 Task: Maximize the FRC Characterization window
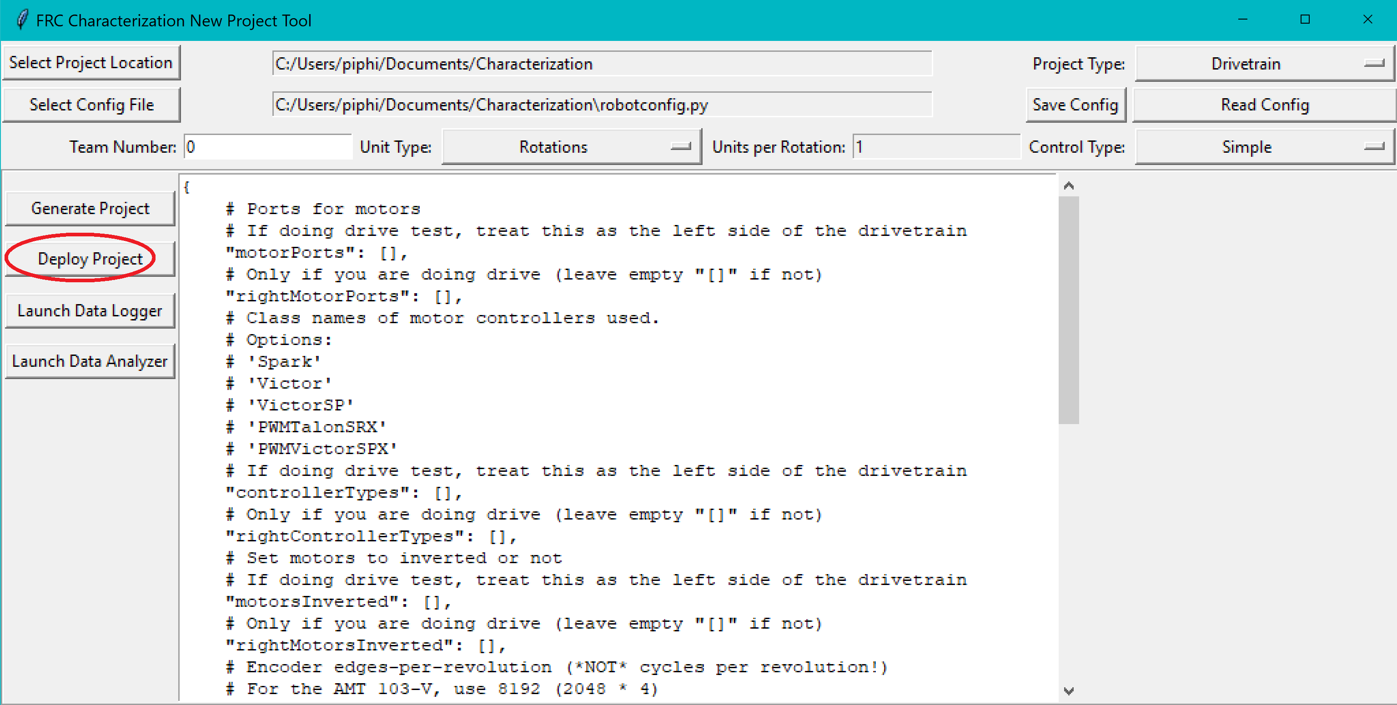(1305, 20)
